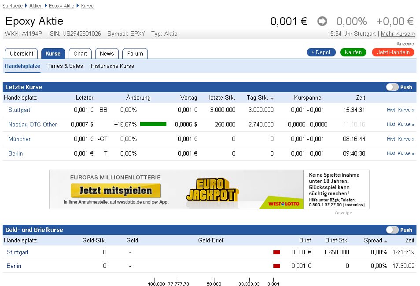
Task: Go to Startseite breadcrumb
Action: pyautogui.click(x=13, y=6)
